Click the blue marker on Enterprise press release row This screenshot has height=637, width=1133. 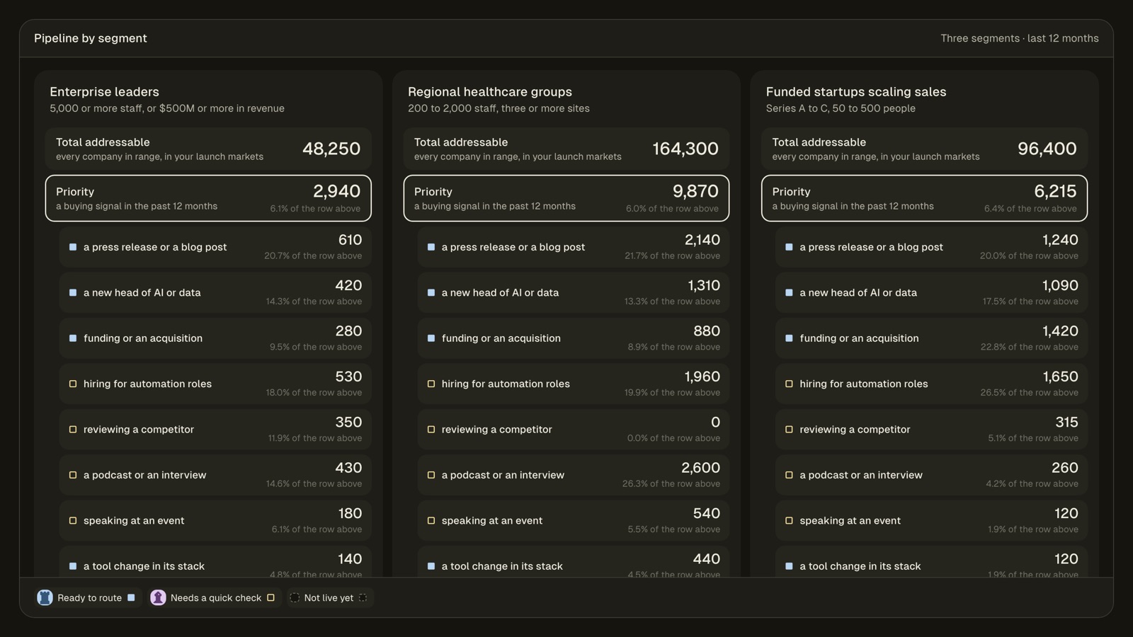73,247
